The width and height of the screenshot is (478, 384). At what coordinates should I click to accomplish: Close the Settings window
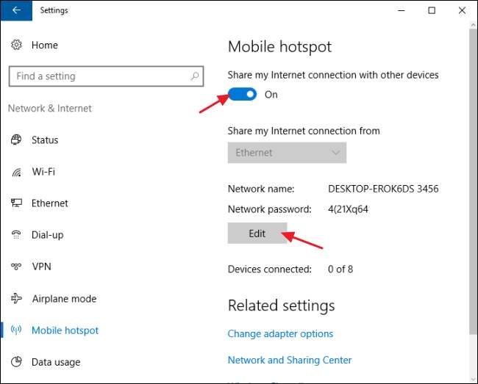[462, 10]
